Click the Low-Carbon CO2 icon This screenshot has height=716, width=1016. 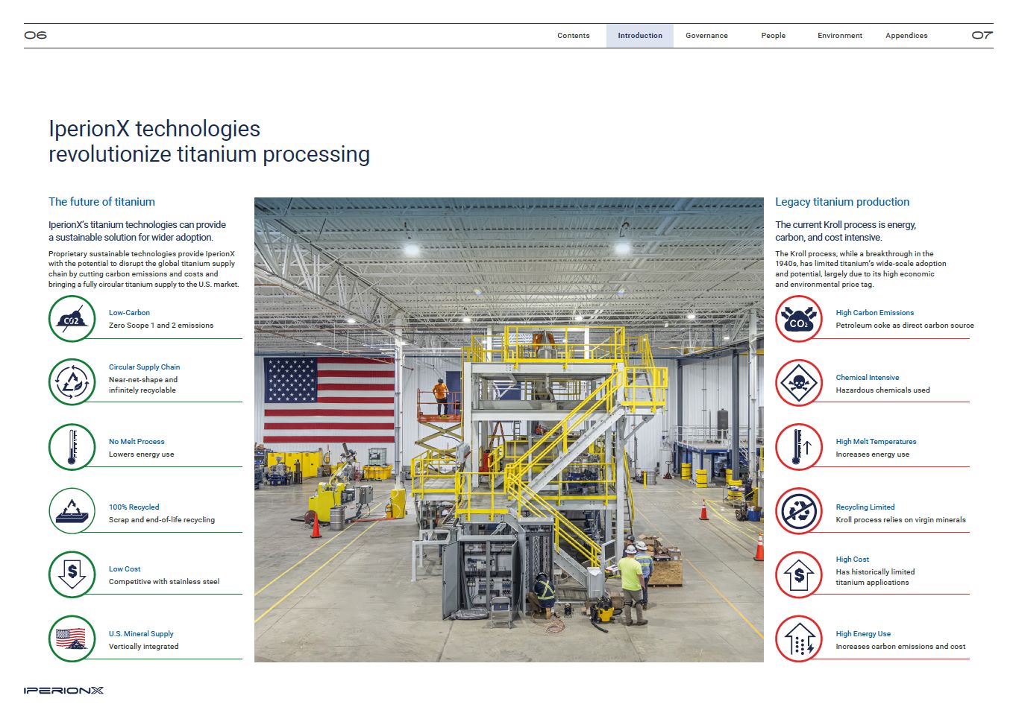tap(72, 319)
